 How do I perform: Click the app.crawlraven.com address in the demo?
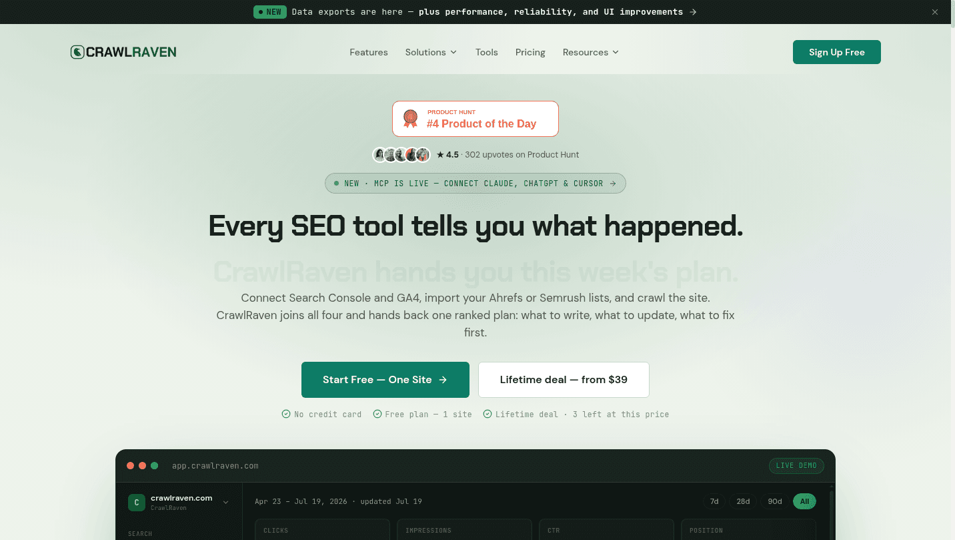point(215,466)
